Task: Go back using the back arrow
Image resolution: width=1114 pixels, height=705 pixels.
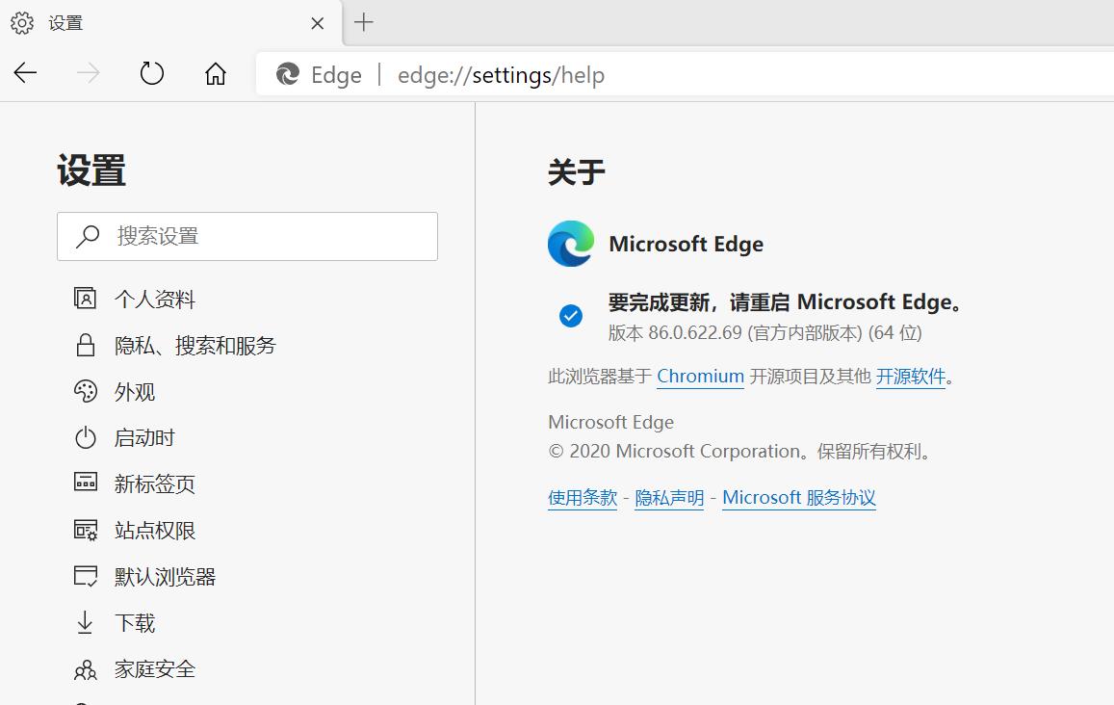Action: (26, 72)
